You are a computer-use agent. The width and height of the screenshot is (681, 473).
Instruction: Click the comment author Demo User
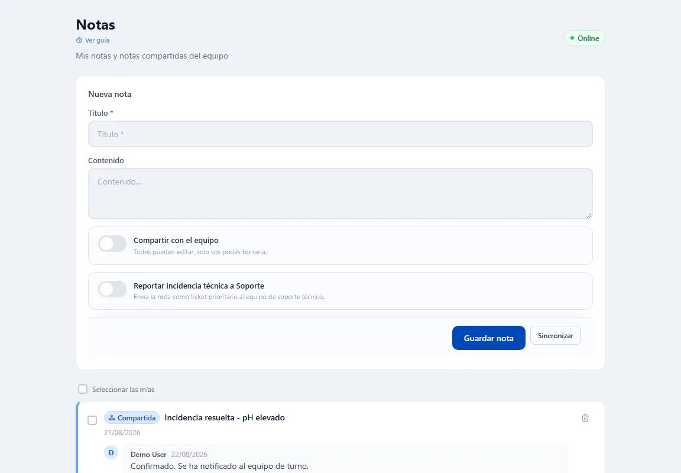coord(148,455)
